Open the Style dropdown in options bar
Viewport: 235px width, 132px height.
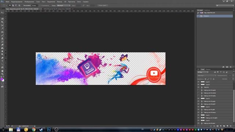click(64, 5)
